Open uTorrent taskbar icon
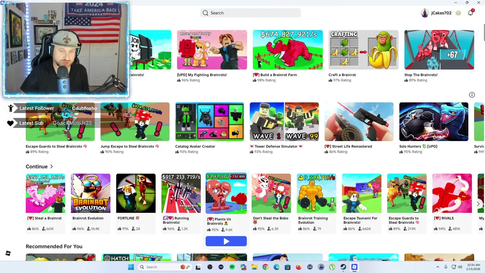The height and width of the screenshot is (273, 485). 332,267
